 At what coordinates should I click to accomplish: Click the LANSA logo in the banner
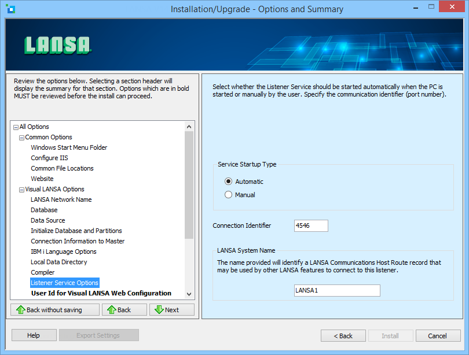click(x=57, y=45)
